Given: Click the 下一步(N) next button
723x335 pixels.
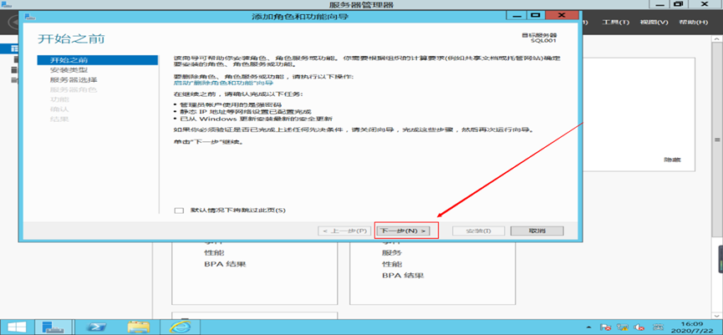Looking at the screenshot, I should click(x=403, y=231).
